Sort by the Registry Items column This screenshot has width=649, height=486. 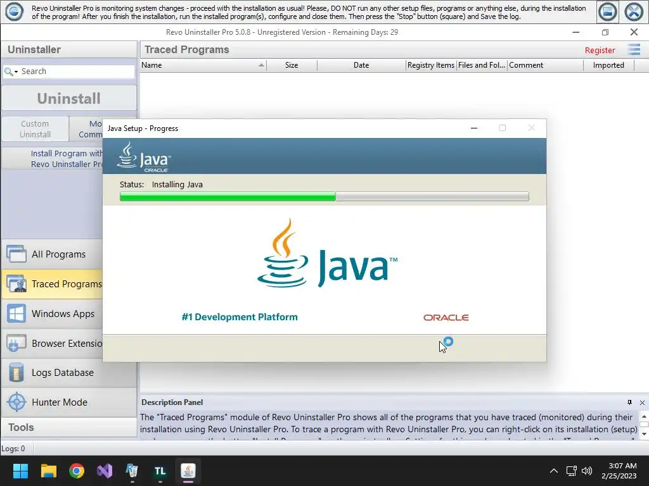(x=430, y=65)
